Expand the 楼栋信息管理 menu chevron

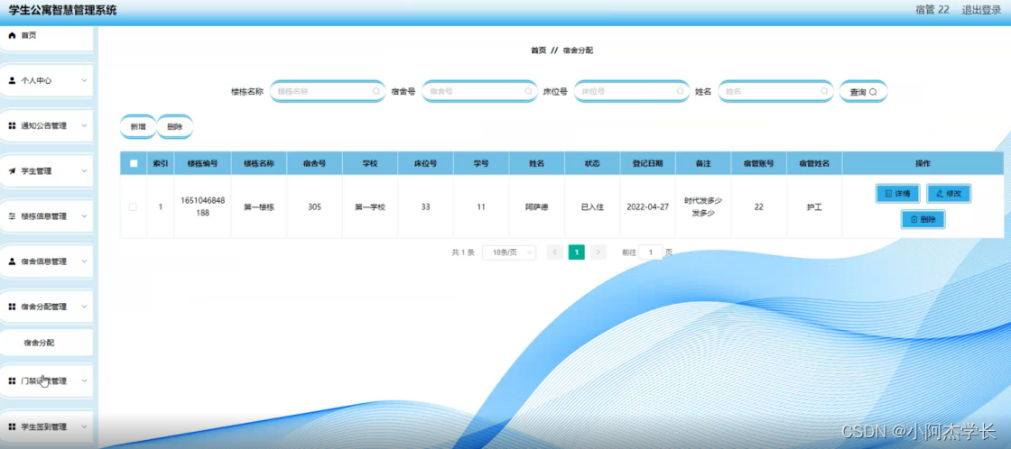[84, 216]
